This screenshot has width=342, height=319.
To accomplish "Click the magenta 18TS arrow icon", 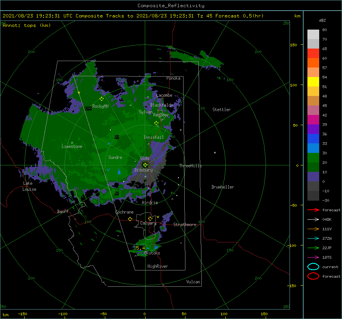I will pos(313,258).
